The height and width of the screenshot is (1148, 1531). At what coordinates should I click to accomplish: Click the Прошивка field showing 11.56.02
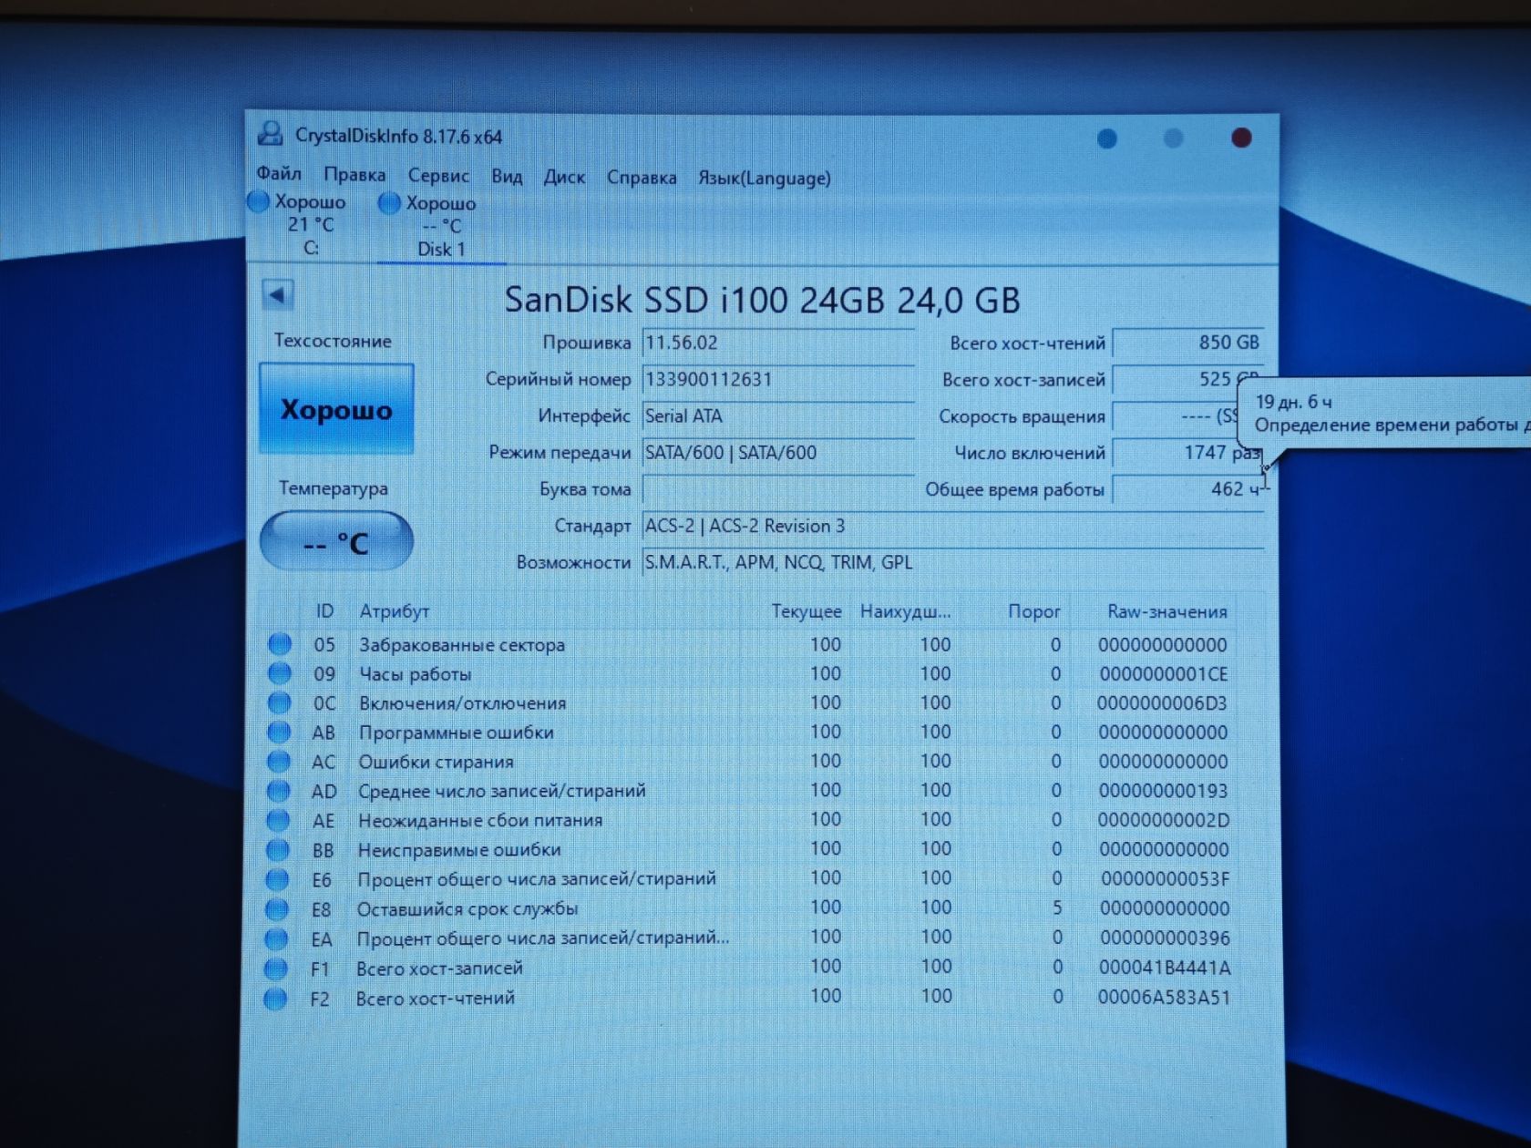pos(777,343)
